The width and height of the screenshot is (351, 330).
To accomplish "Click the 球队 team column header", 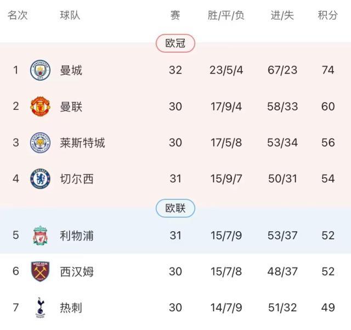I will point(70,15).
